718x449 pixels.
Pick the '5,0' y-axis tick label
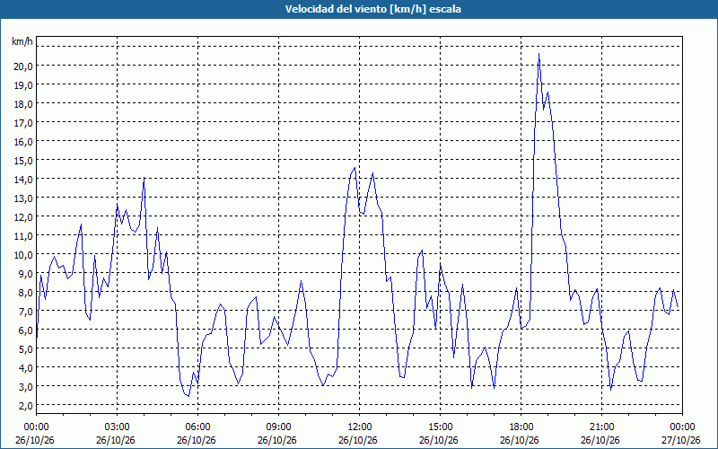pos(26,348)
